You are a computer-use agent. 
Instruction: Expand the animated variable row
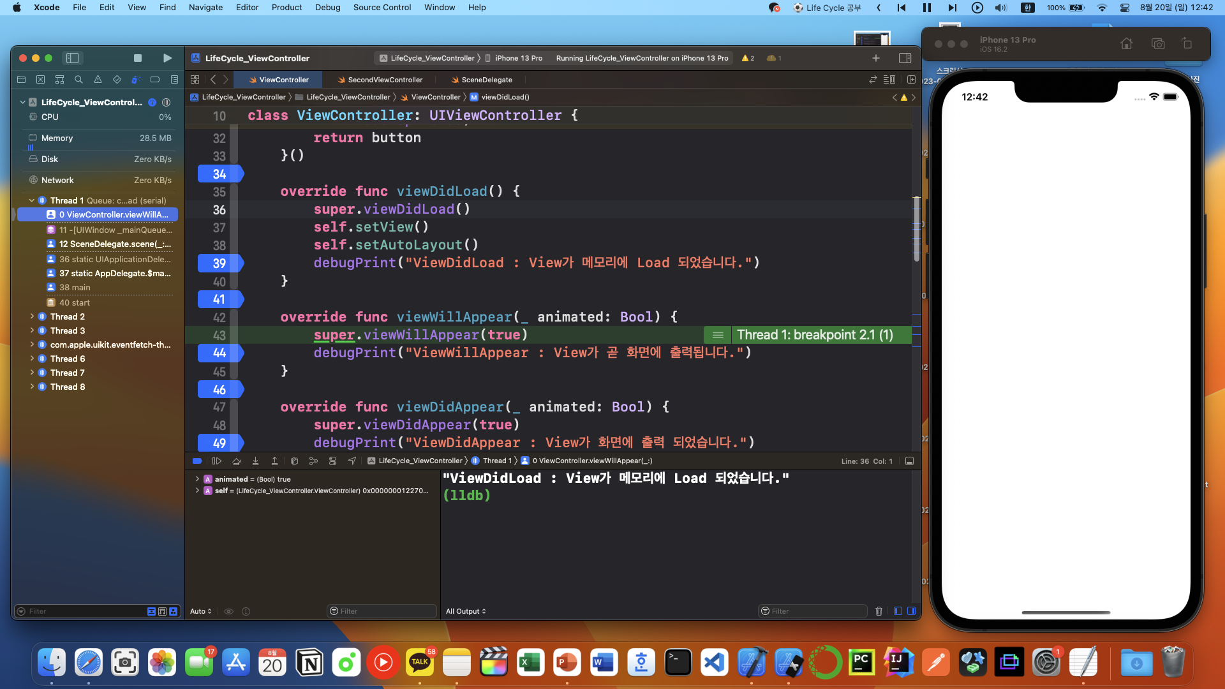tap(197, 479)
